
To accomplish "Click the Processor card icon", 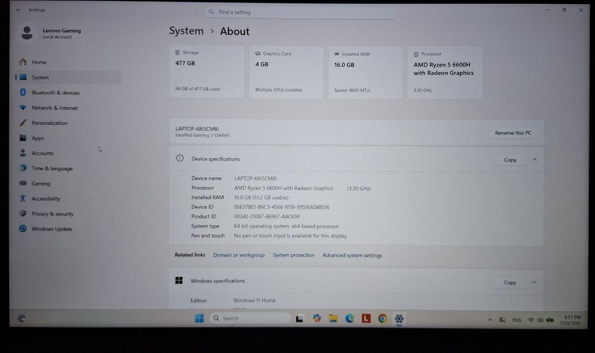I will point(416,54).
